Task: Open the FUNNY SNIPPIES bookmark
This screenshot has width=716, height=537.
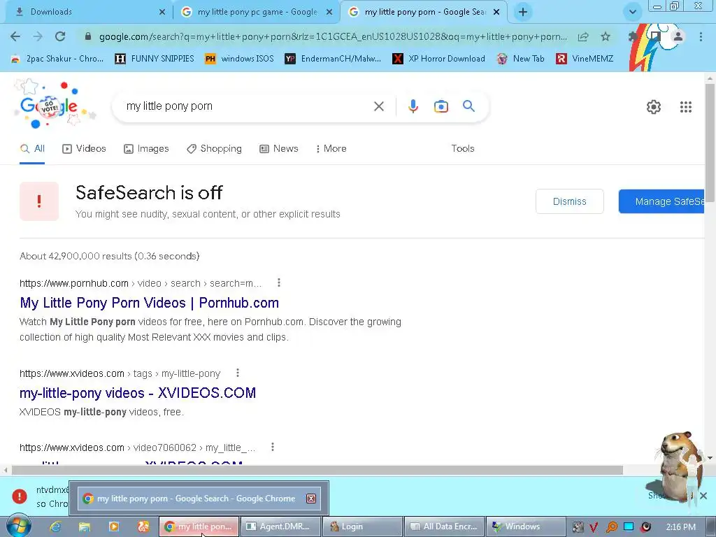Action: click(x=155, y=59)
